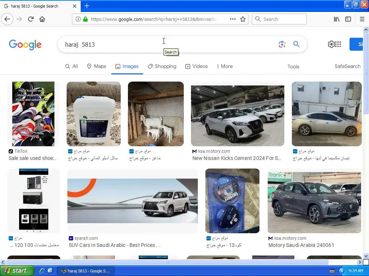Open the white plastic jerrycan image
The height and width of the screenshot is (276, 369).
click(x=94, y=114)
